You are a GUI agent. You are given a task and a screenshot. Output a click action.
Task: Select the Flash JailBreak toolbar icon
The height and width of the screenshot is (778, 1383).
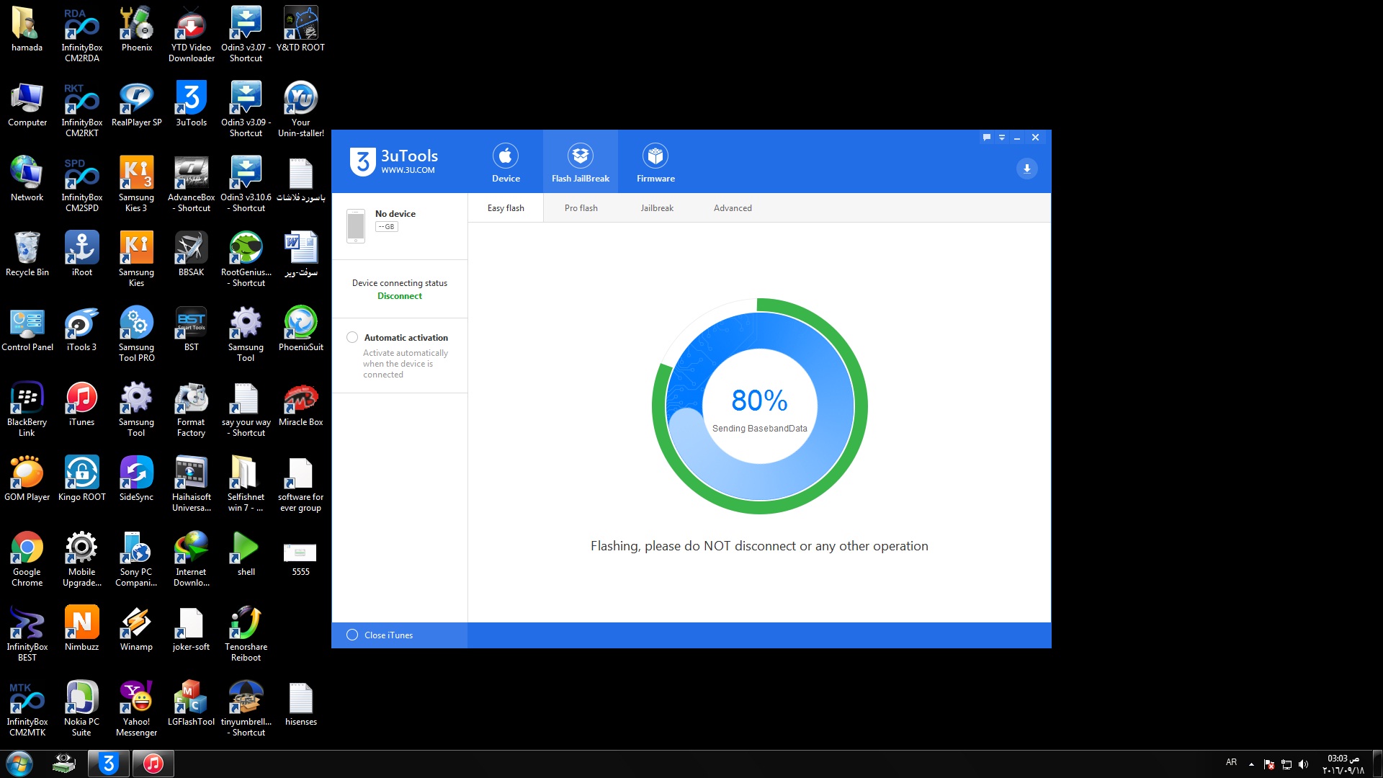pyautogui.click(x=581, y=162)
